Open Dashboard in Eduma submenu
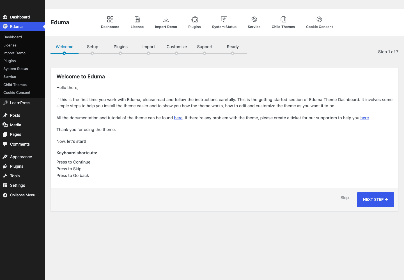404x280 pixels. [x=13, y=37]
